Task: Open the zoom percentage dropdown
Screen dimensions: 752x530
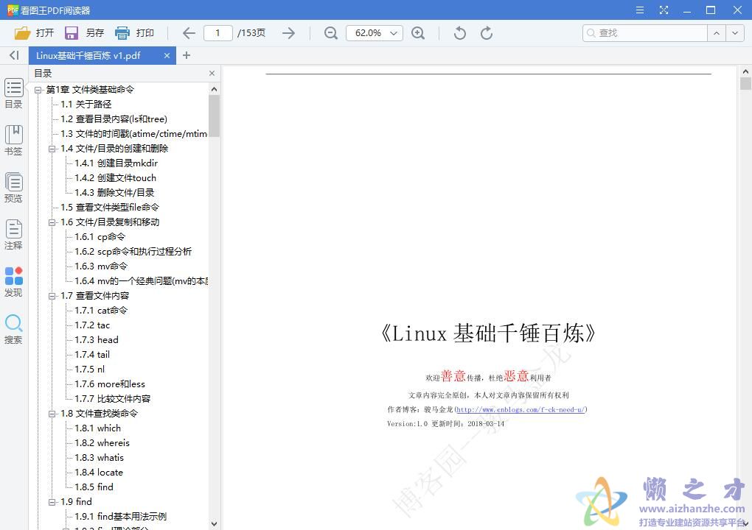Action: [393, 32]
